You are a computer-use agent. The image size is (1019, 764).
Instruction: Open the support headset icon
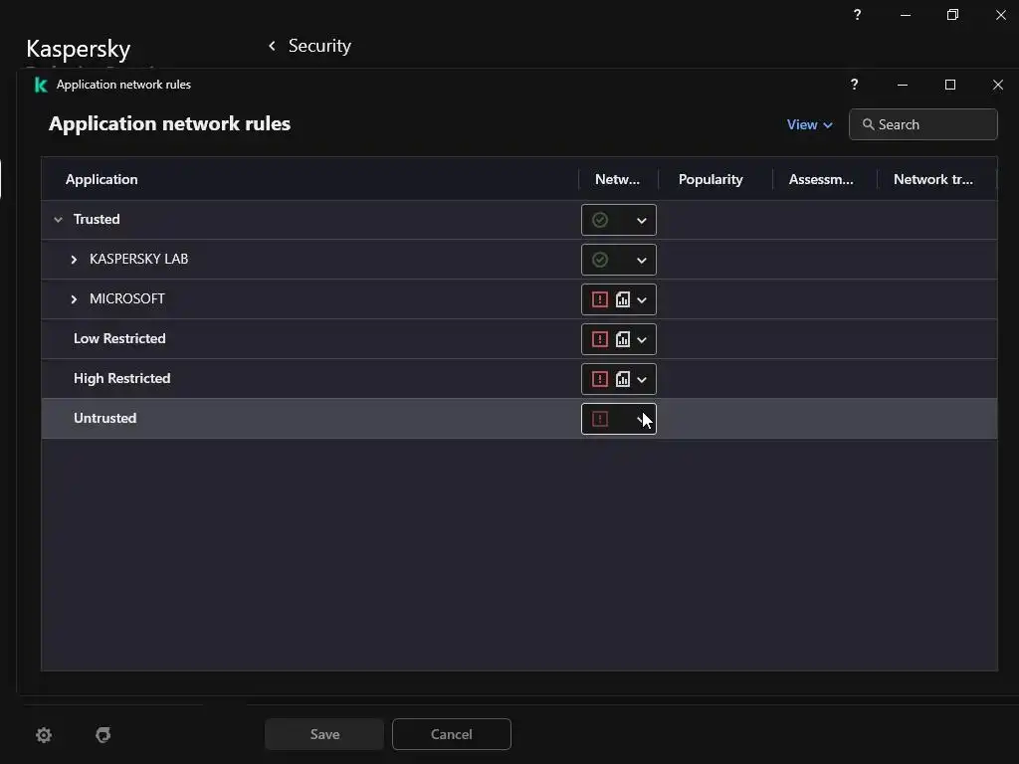[x=103, y=735]
